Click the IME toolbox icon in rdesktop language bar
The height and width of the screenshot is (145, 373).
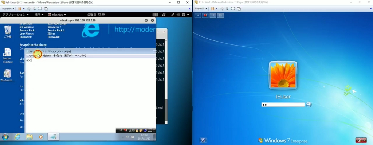pyautogui.click(x=141, y=130)
